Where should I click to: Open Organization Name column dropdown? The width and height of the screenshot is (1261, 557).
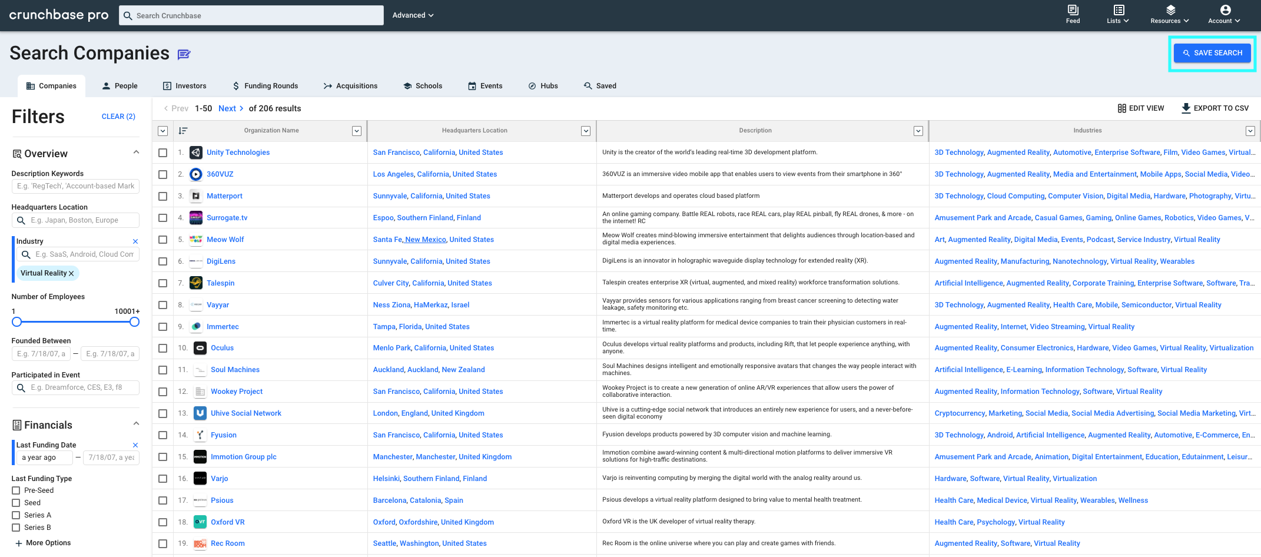pos(357,131)
